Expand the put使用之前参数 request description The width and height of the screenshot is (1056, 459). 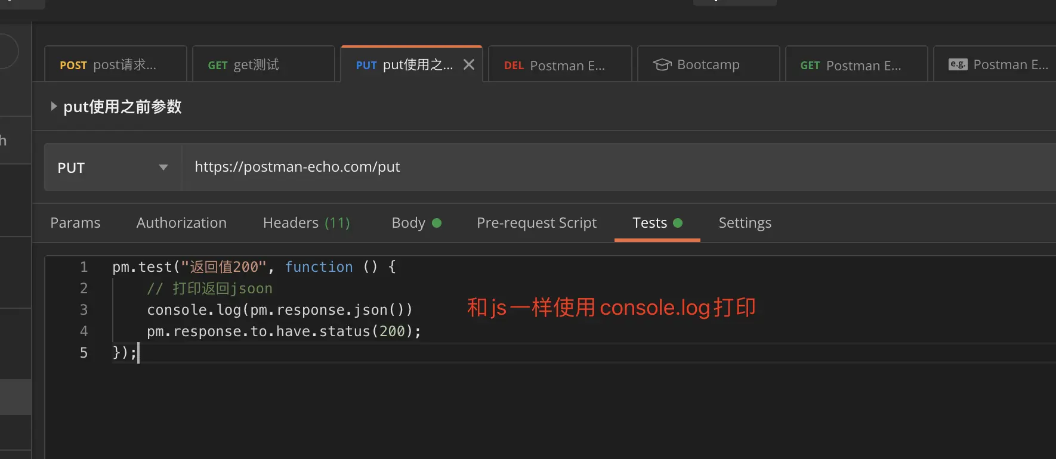(54, 107)
